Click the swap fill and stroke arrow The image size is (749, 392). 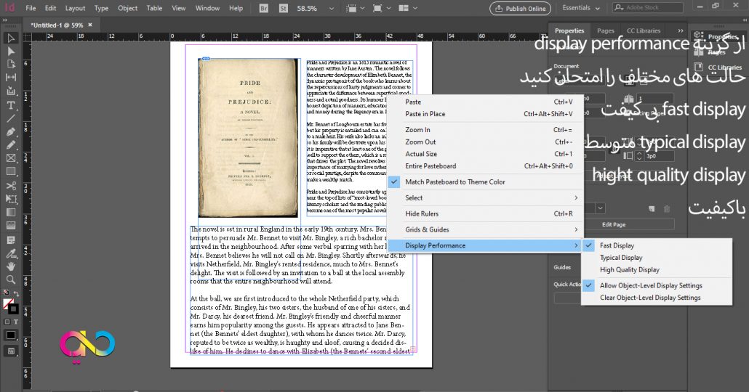pyautogui.click(x=17, y=294)
